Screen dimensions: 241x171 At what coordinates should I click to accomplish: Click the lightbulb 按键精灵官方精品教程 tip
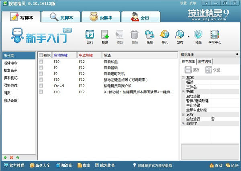tap(153, 165)
